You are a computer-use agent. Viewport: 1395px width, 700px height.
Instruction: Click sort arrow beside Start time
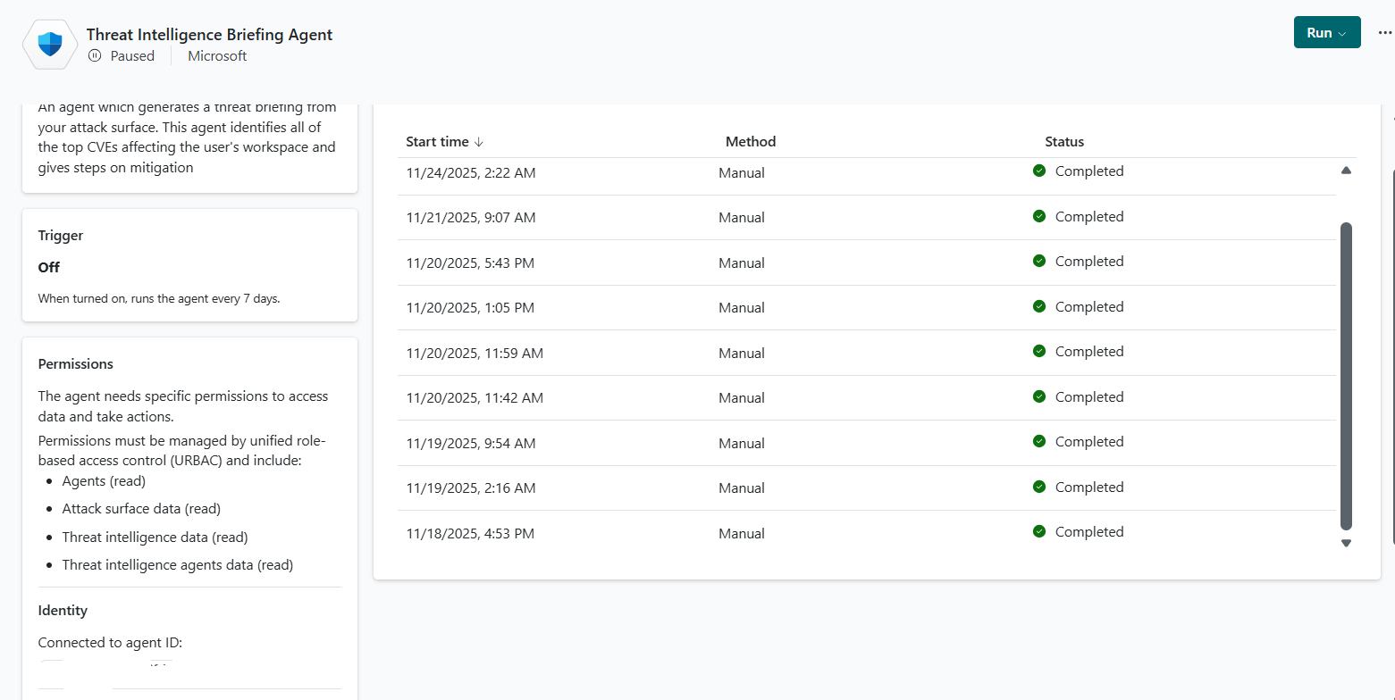tap(479, 142)
